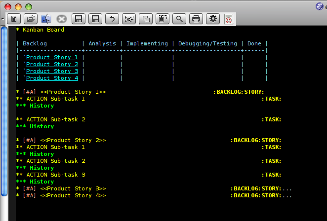Click the Backlog column header
The height and width of the screenshot is (221, 327).
click(35, 43)
